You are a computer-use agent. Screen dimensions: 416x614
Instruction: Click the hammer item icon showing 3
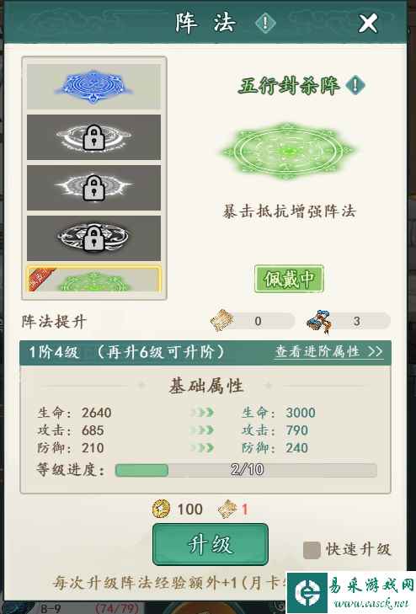(x=319, y=321)
